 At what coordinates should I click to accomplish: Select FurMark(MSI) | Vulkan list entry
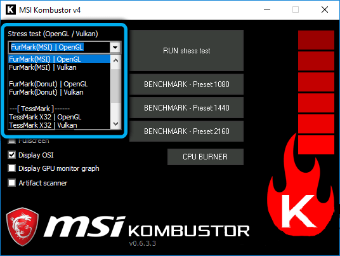tap(59, 67)
